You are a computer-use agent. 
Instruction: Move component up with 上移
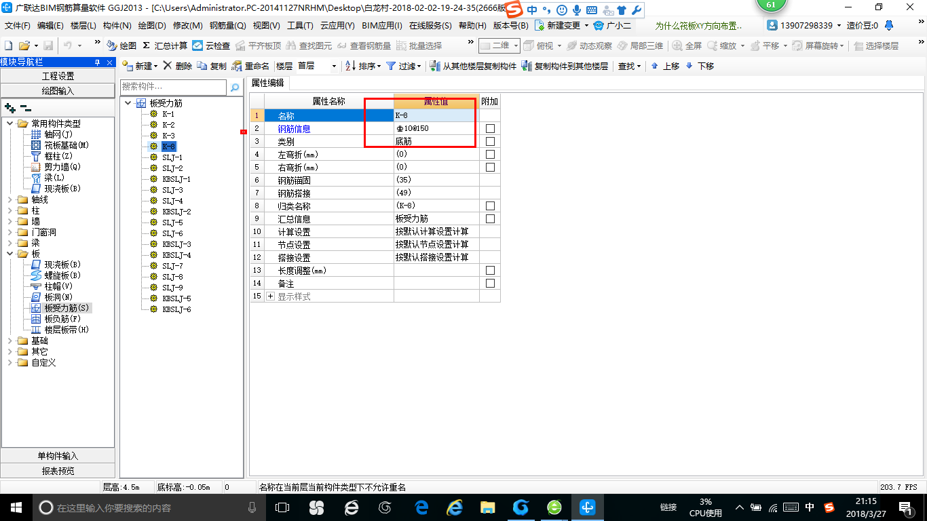(x=665, y=66)
